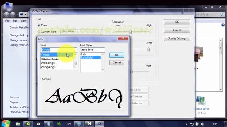Open Change desktop icons link
227x127 pixels.
click(x=19, y=35)
